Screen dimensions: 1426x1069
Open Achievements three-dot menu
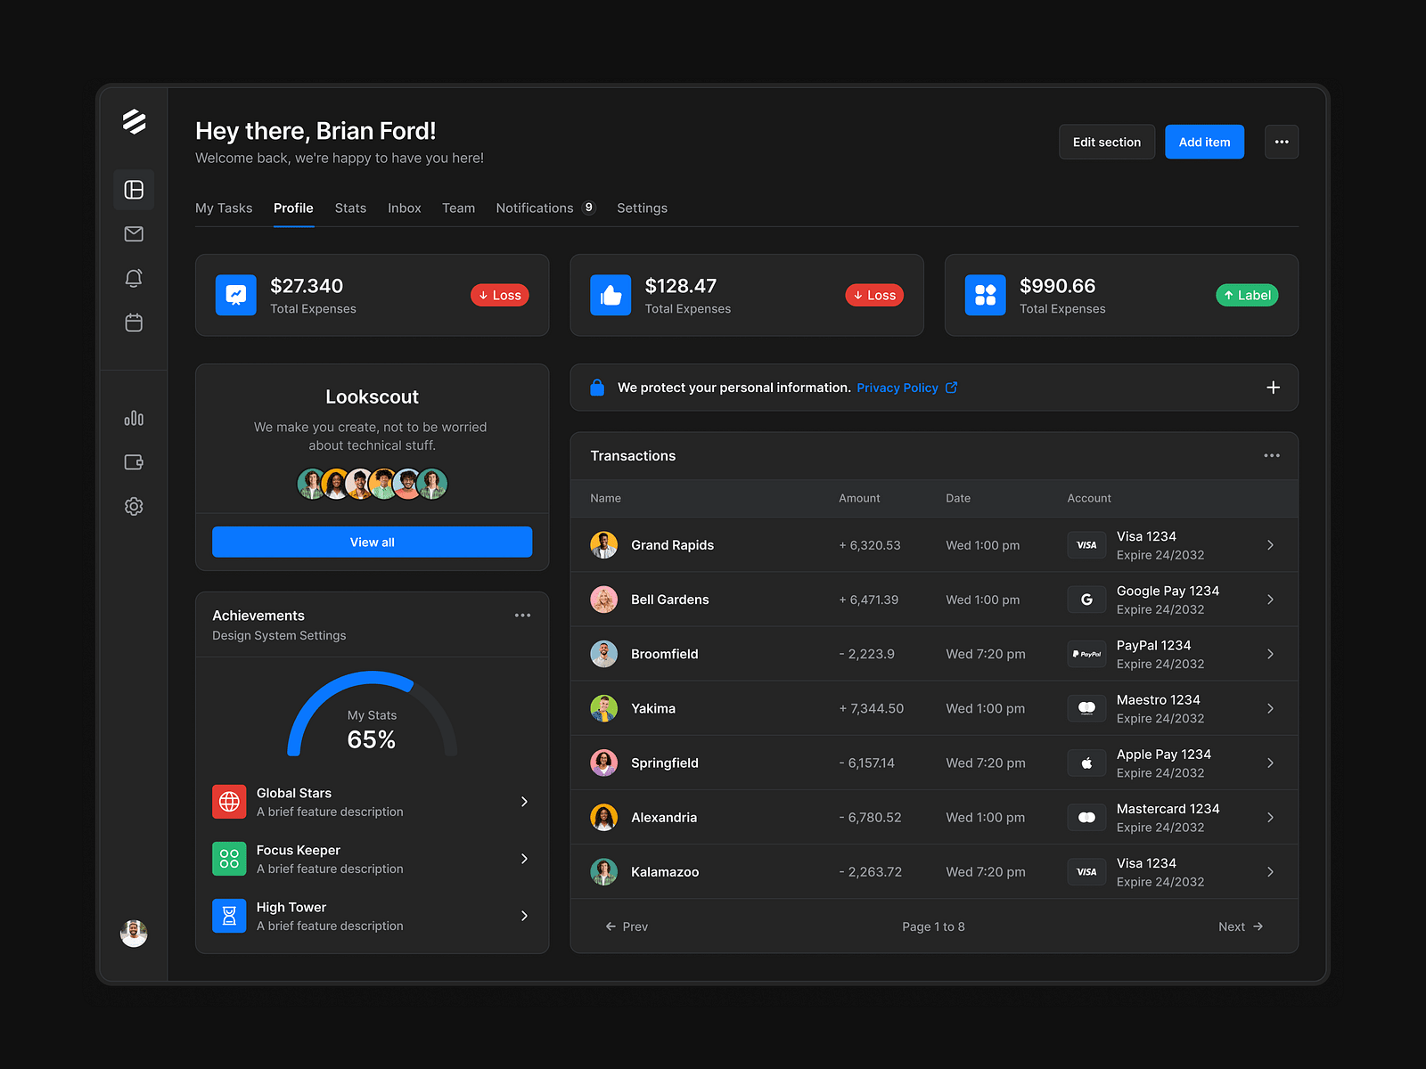[522, 616]
